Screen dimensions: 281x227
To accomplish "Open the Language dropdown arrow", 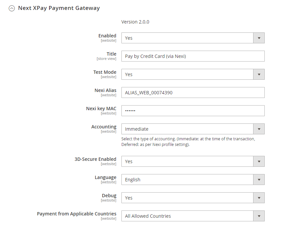I will coord(259,180).
